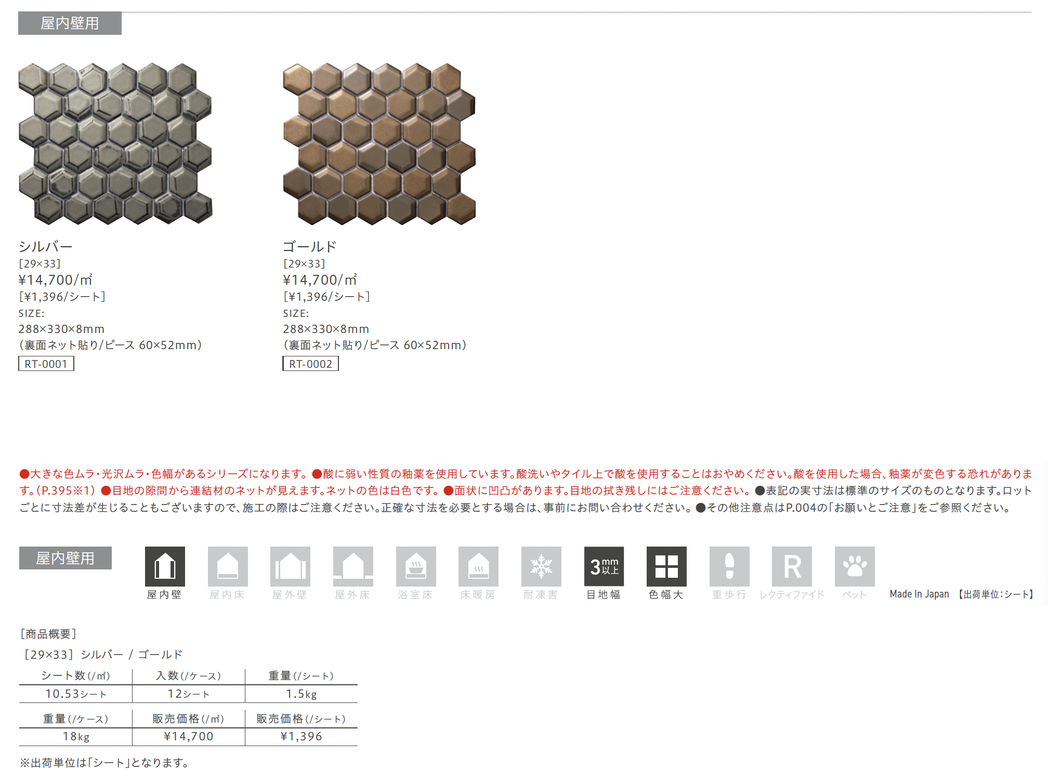Click the lower 屋内壁用 gray label
The image size is (1048, 784).
click(65, 558)
